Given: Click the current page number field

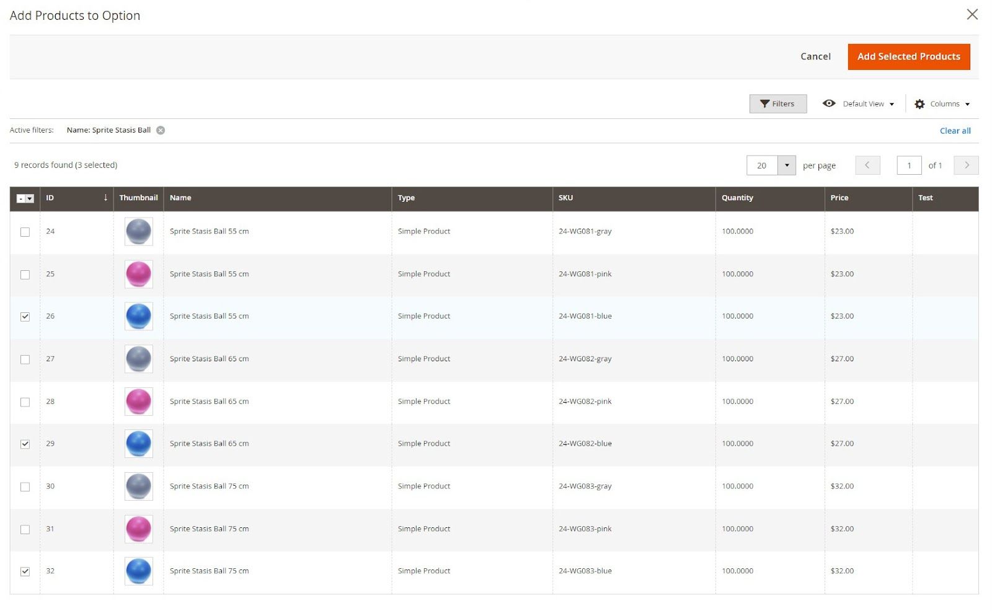Looking at the screenshot, I should 909,165.
